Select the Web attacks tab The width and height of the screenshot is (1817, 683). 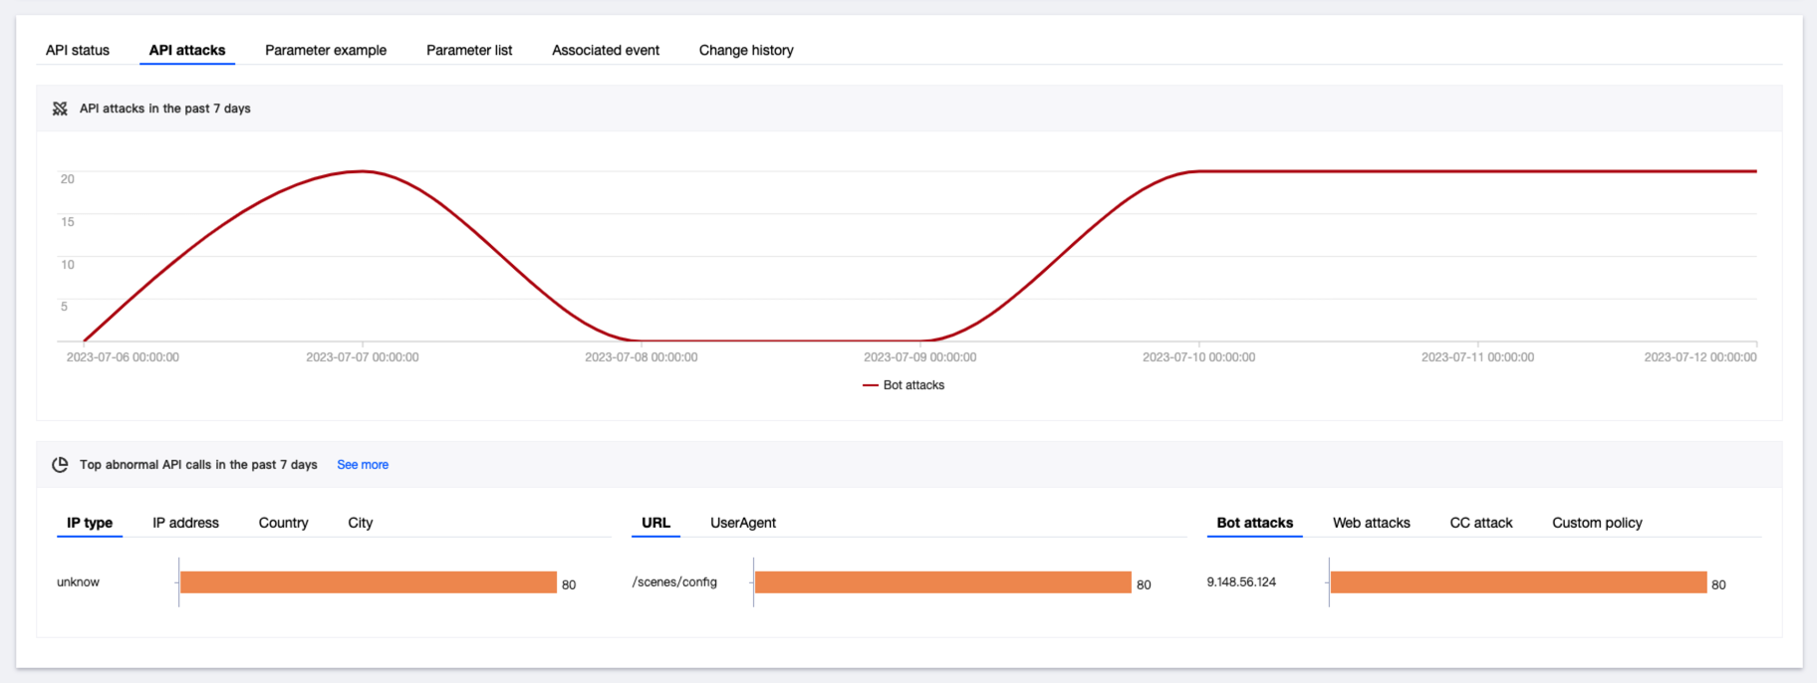[x=1371, y=523]
